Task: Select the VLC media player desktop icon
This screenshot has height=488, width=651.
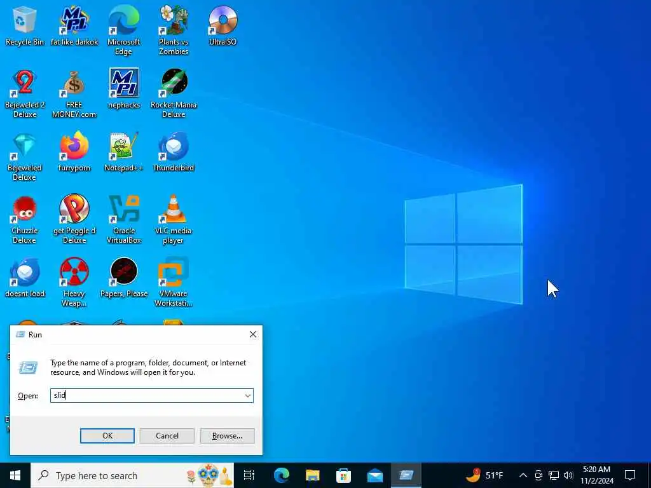Action: tap(174, 219)
